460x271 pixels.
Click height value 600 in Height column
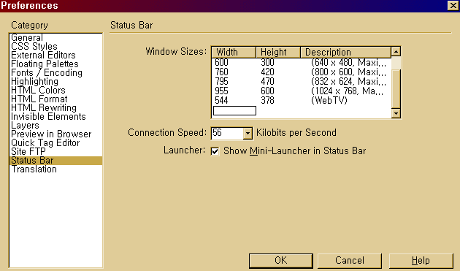tap(267, 91)
